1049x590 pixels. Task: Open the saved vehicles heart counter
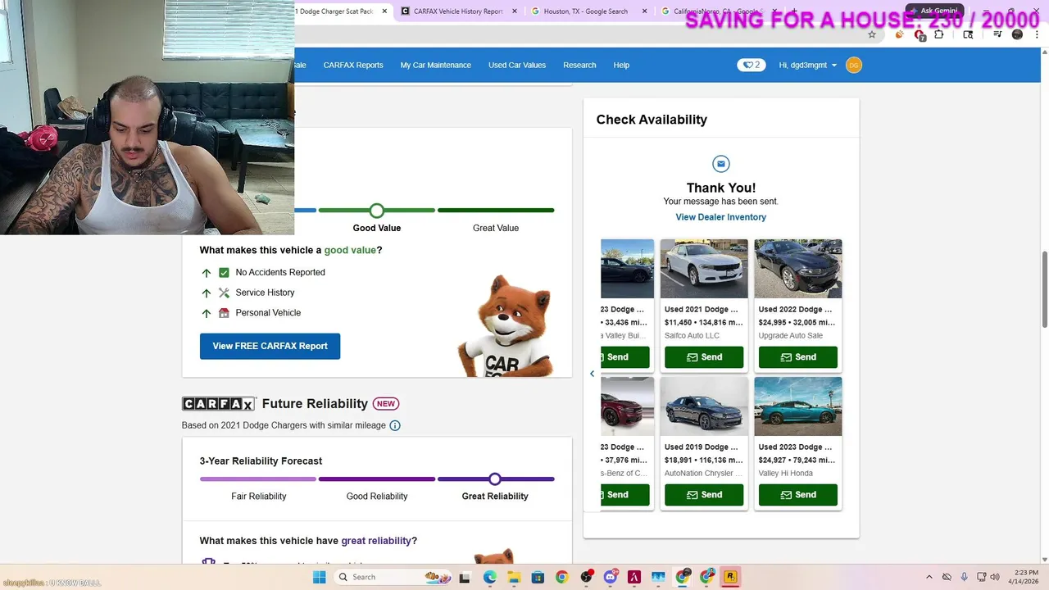[x=751, y=65]
